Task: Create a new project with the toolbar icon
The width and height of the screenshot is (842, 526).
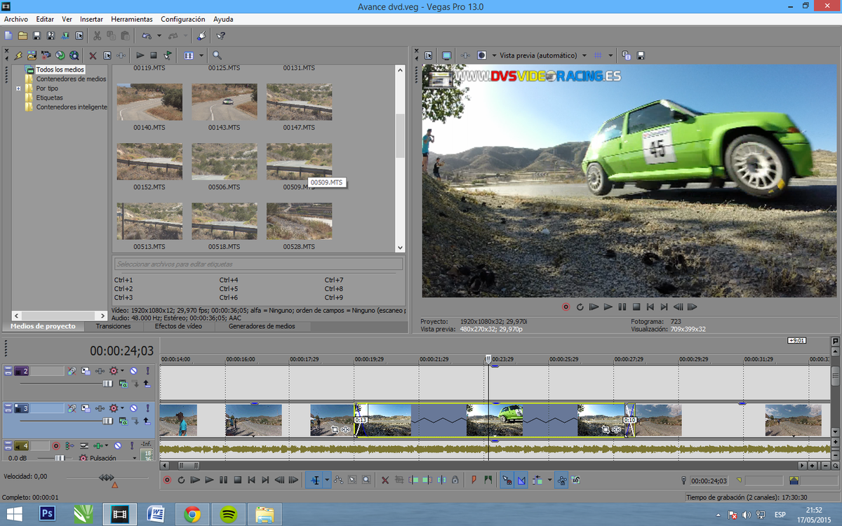Action: point(8,35)
